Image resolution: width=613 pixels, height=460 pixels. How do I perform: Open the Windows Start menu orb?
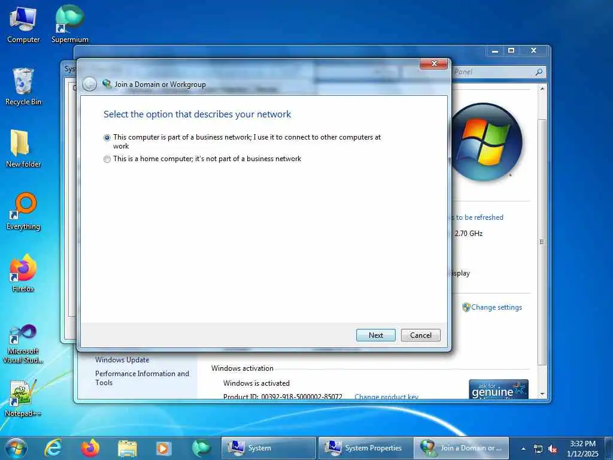pyautogui.click(x=16, y=448)
